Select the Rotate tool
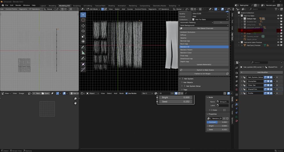284x152 pixels. pyautogui.click(x=83, y=31)
